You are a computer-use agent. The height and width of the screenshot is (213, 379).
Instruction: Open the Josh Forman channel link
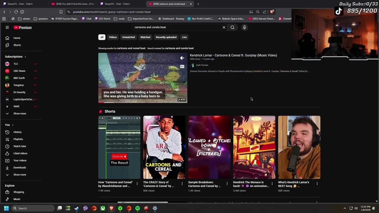[x=202, y=65]
